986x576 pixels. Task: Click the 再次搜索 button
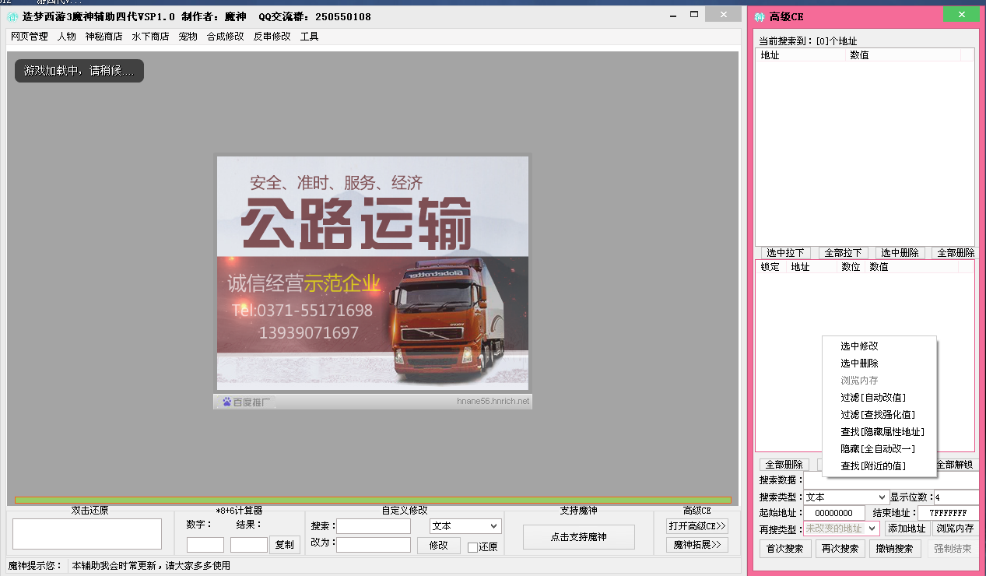pyautogui.click(x=840, y=549)
